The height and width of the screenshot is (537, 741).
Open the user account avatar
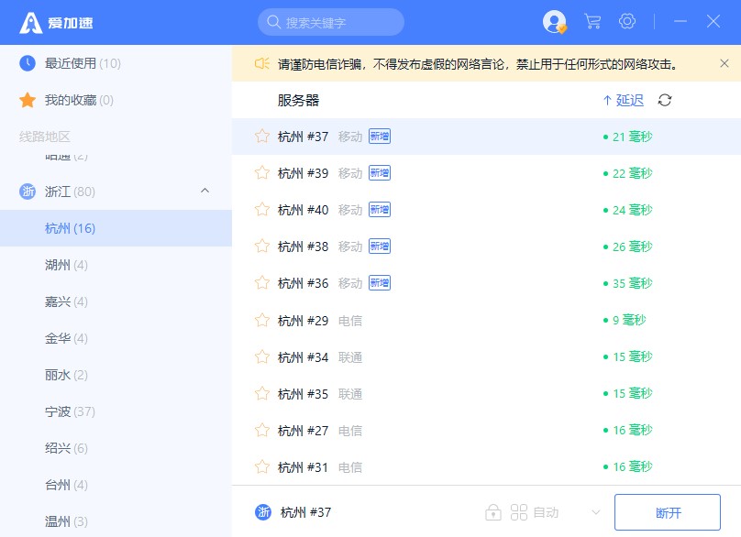pos(554,22)
